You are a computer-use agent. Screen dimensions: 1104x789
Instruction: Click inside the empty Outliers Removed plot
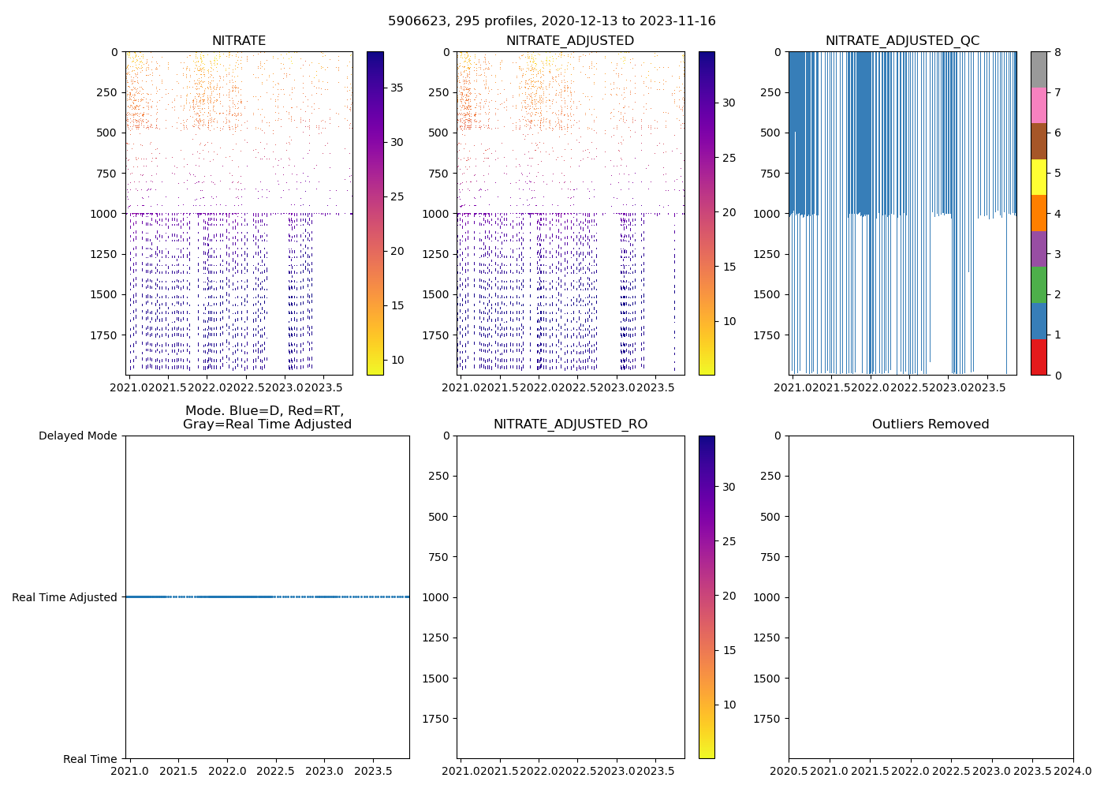(x=931, y=596)
